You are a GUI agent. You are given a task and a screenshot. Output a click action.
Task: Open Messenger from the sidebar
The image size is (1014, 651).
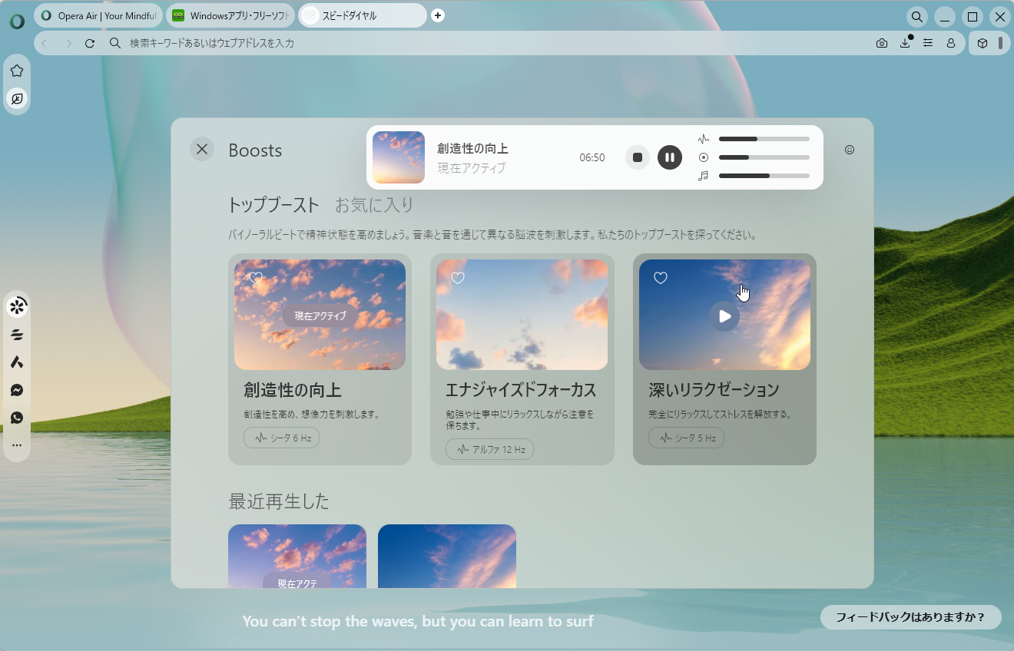tap(17, 390)
